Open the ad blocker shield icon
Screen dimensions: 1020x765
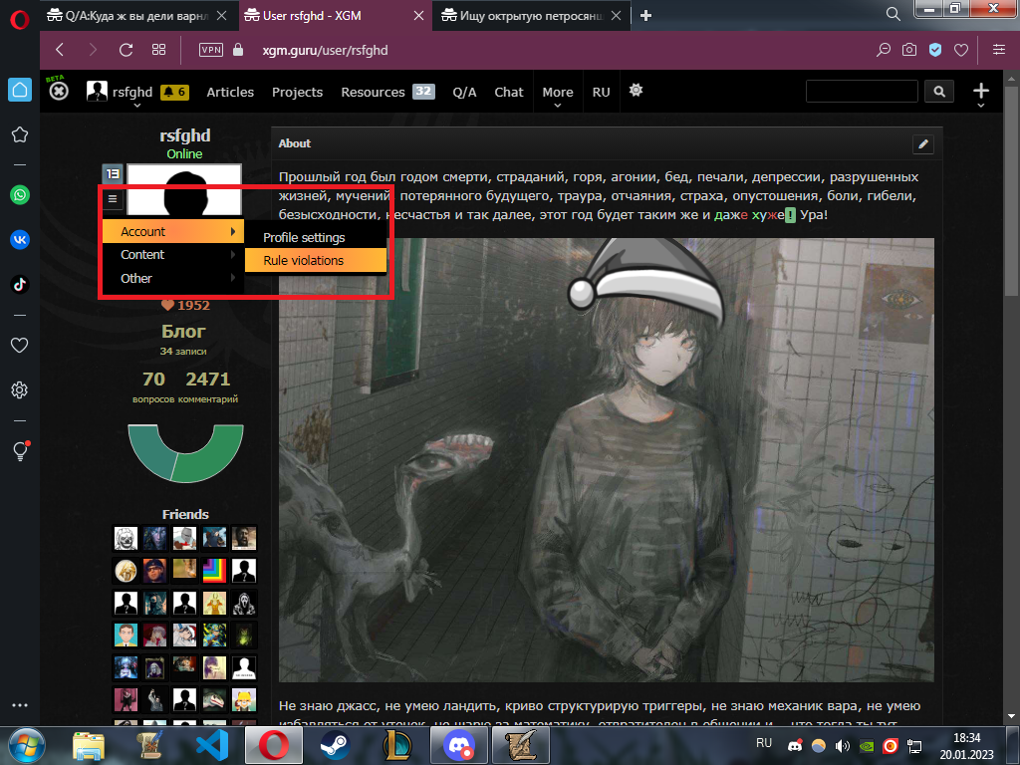(935, 50)
